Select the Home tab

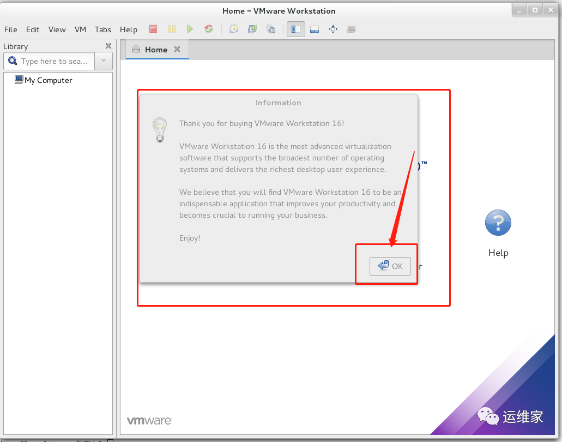(x=157, y=50)
